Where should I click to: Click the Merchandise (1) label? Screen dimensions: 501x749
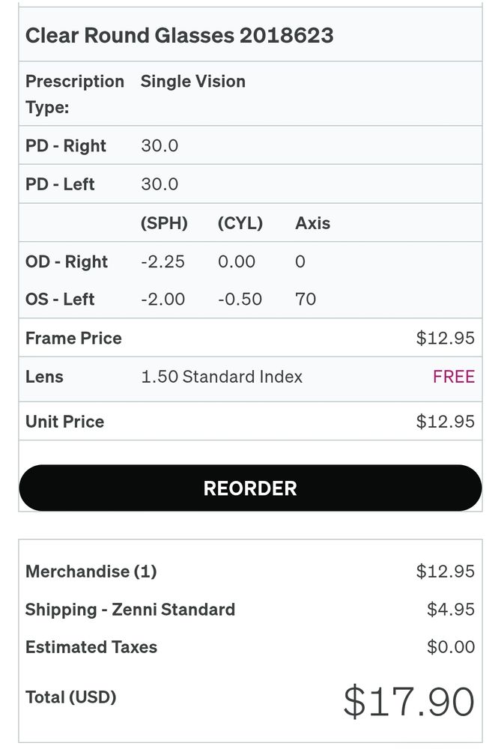click(91, 571)
